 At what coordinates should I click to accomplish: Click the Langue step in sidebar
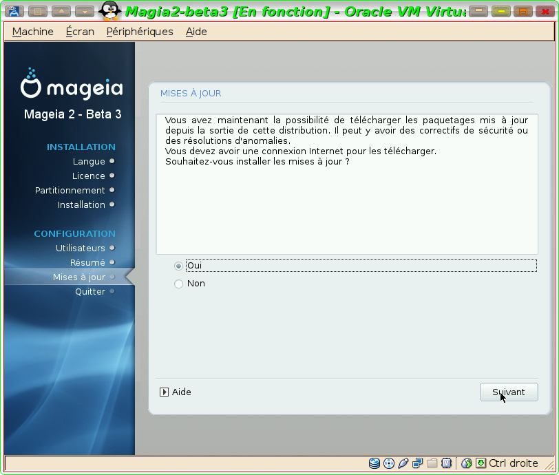pos(89,162)
